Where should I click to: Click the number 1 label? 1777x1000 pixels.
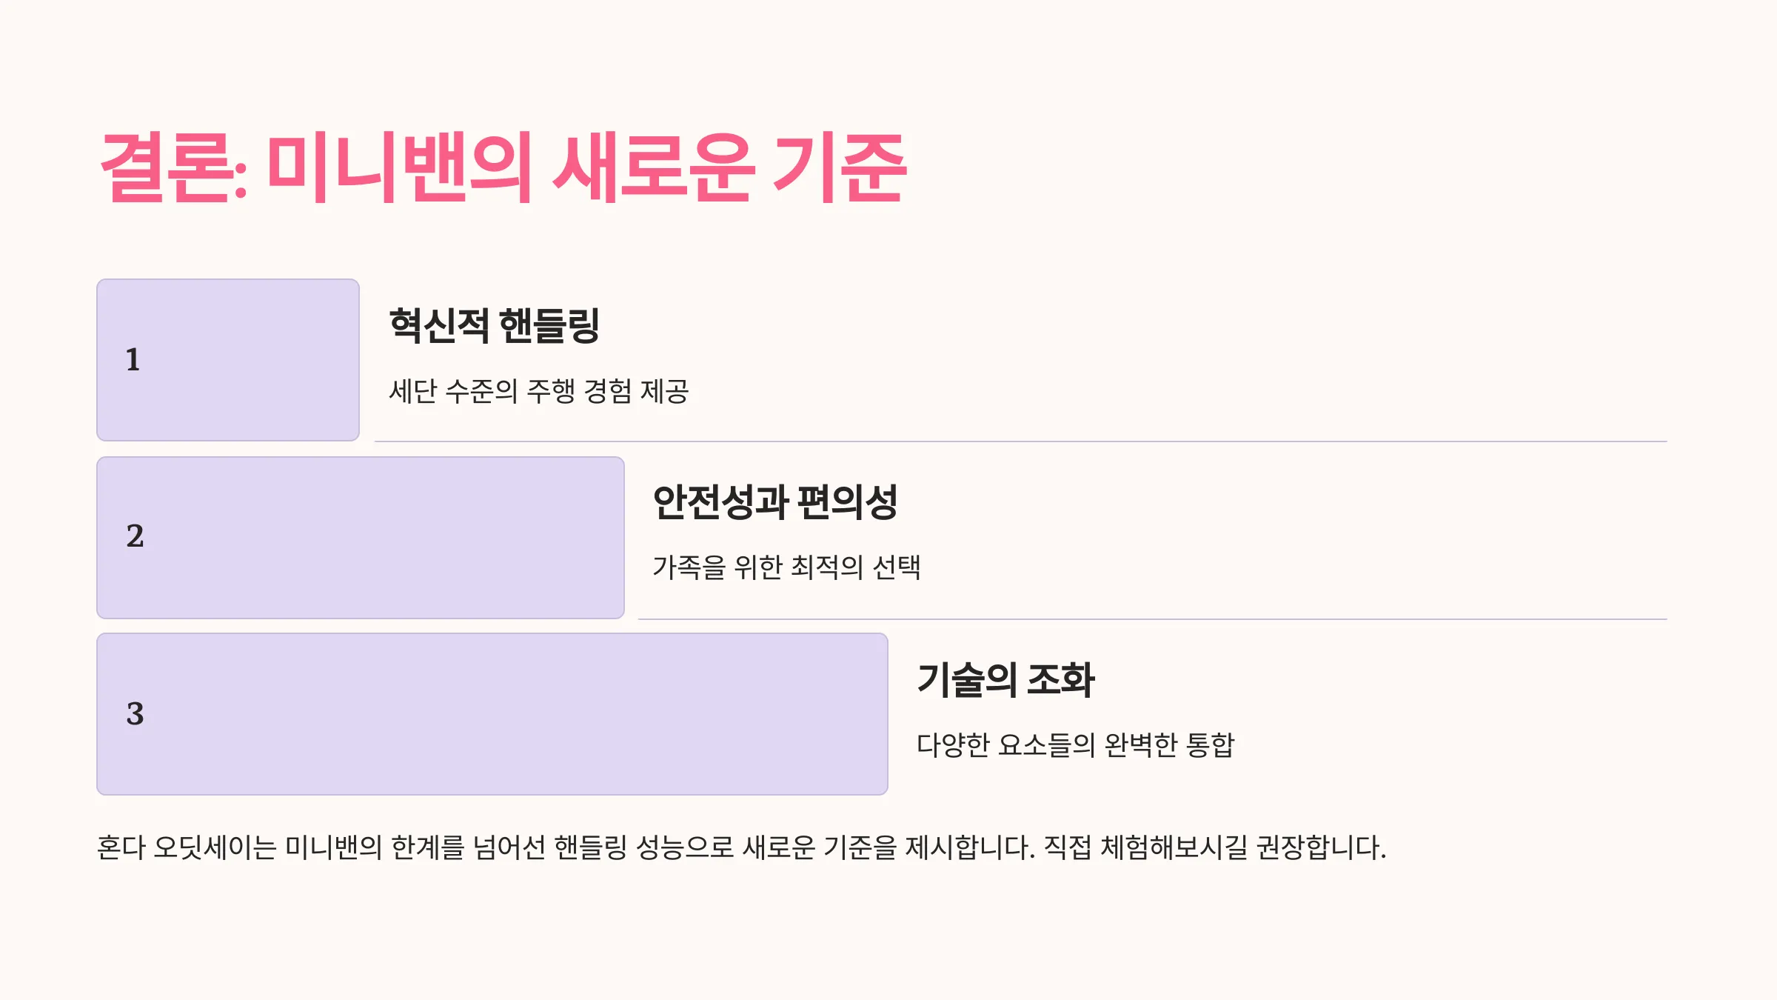tap(133, 360)
